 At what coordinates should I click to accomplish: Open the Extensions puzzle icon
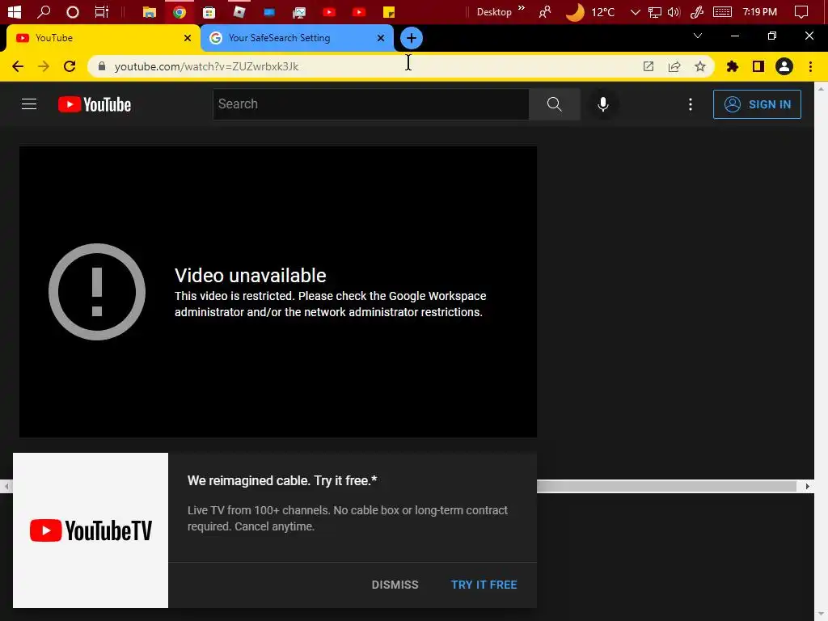(x=732, y=66)
